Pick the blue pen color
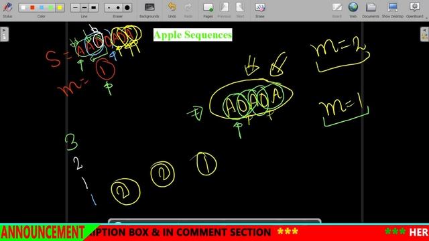The height and width of the screenshot is (241, 429). click(42, 7)
